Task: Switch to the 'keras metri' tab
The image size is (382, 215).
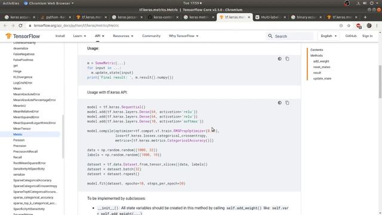Action: (x=199, y=17)
